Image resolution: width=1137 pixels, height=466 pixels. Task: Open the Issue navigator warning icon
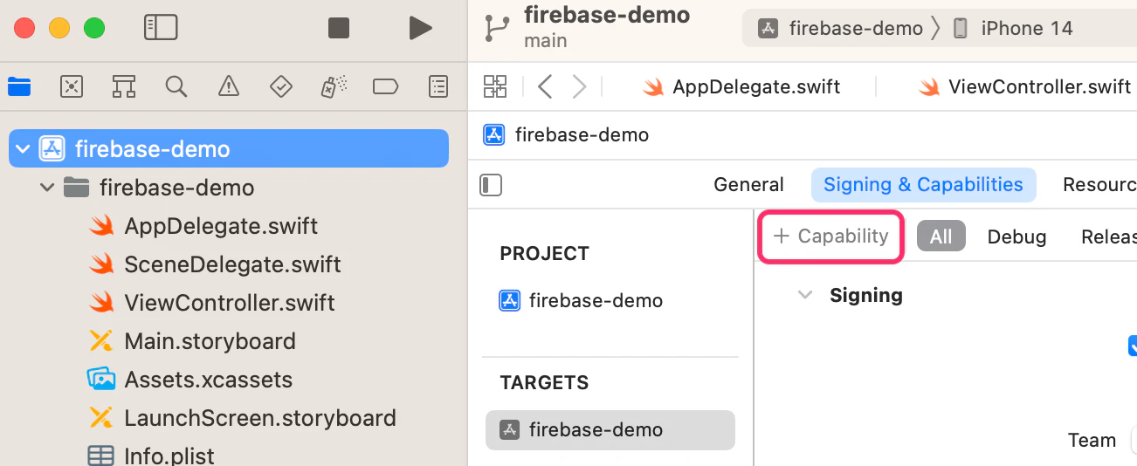[229, 86]
